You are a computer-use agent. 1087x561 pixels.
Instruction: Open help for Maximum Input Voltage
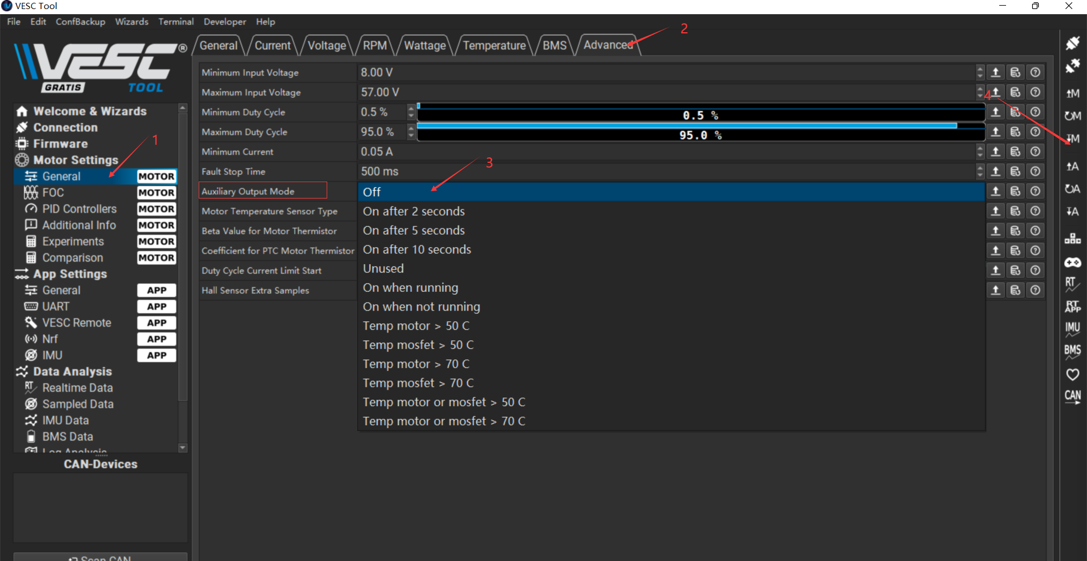pyautogui.click(x=1035, y=92)
